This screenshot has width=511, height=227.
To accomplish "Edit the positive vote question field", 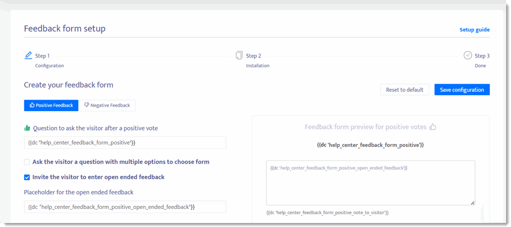I will (x=125, y=142).
